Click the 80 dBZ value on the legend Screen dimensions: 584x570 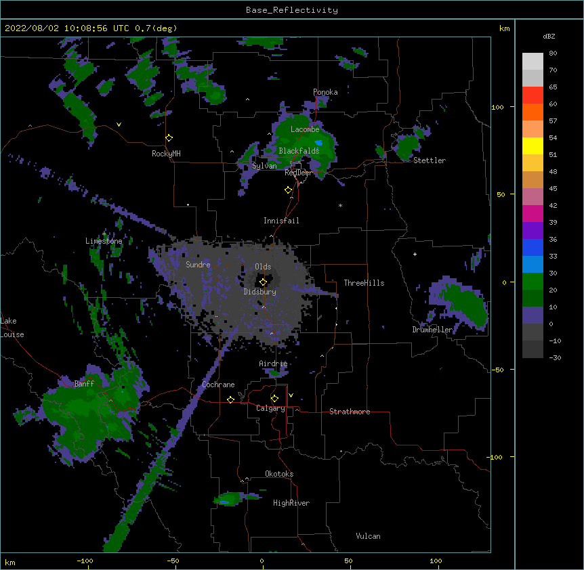[553, 53]
